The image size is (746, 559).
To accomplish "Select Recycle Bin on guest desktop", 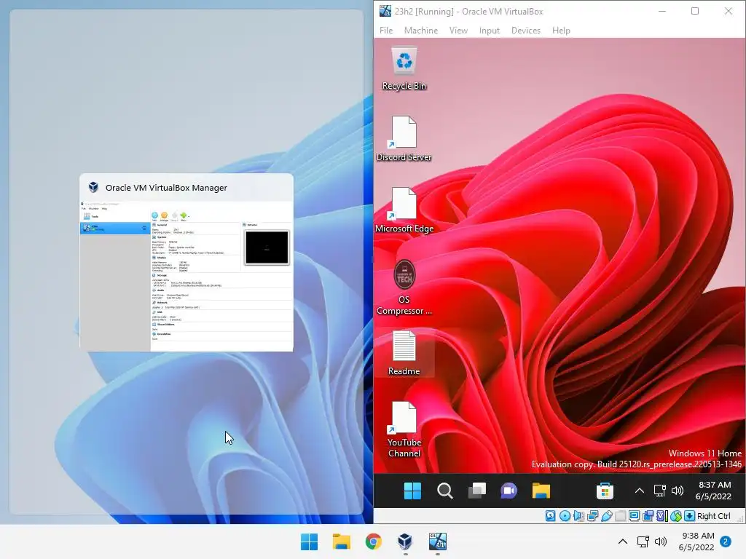I will tap(404, 68).
